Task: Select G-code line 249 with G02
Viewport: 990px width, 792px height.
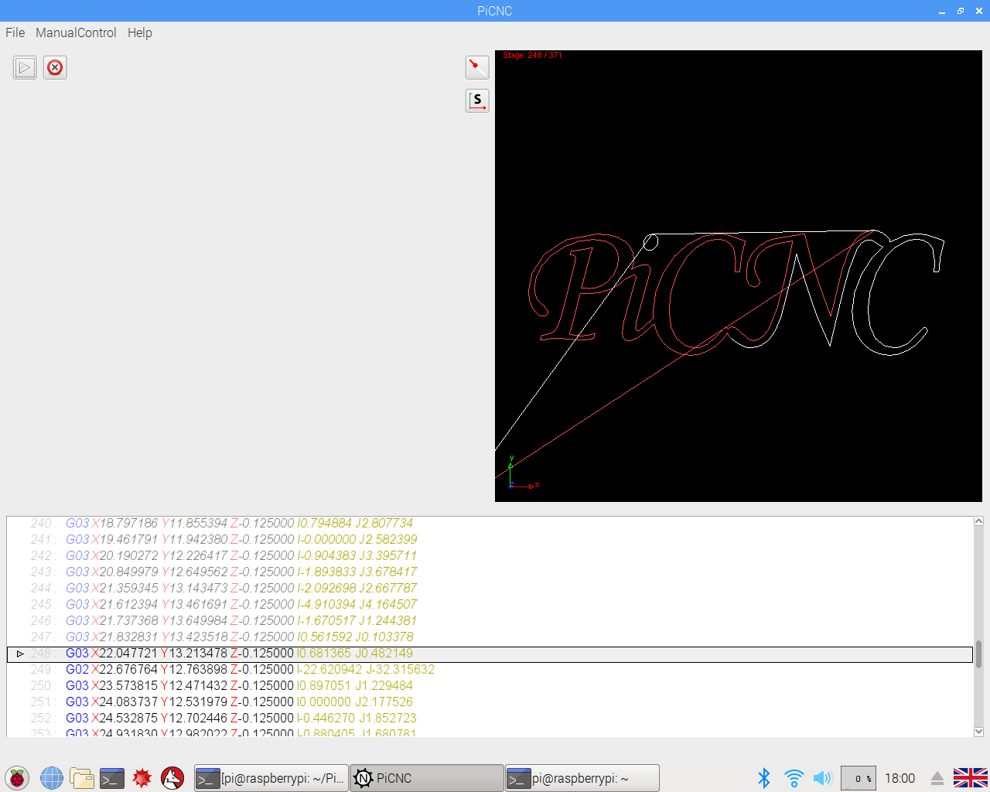Action: point(490,670)
